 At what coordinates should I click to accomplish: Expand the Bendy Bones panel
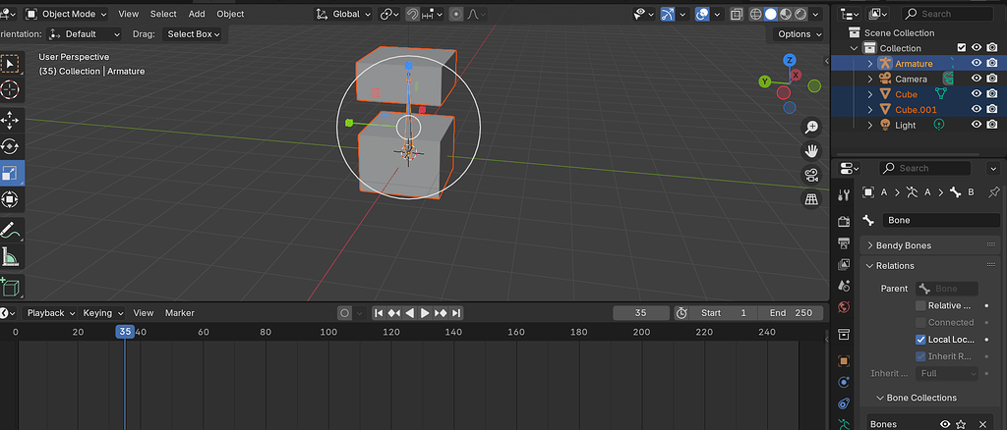(x=903, y=244)
